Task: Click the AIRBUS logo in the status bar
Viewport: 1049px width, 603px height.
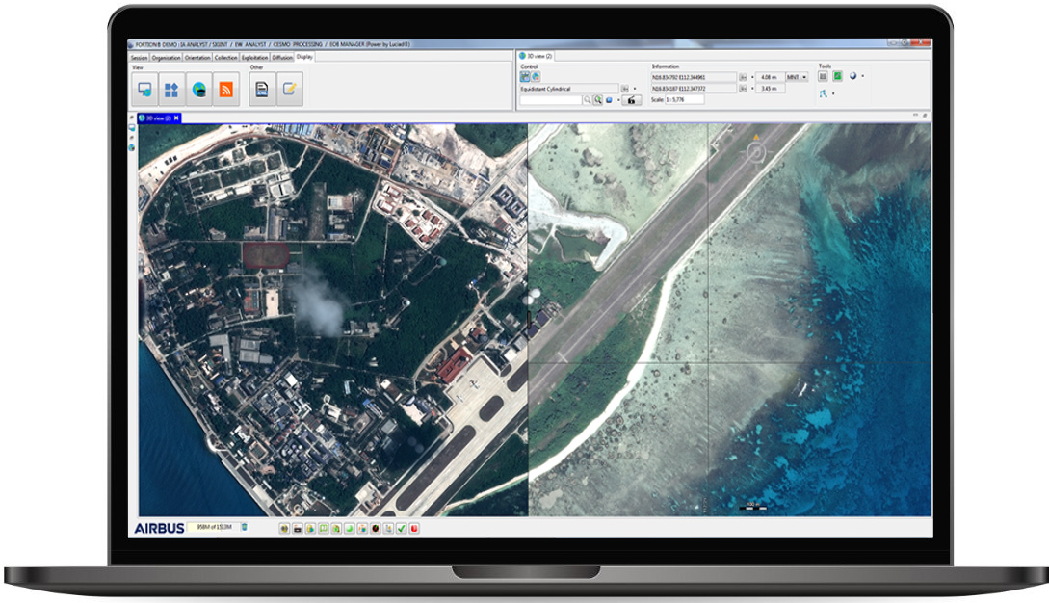Action: 159,527
